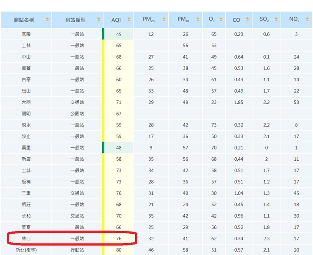Click the CO header label

236,20
